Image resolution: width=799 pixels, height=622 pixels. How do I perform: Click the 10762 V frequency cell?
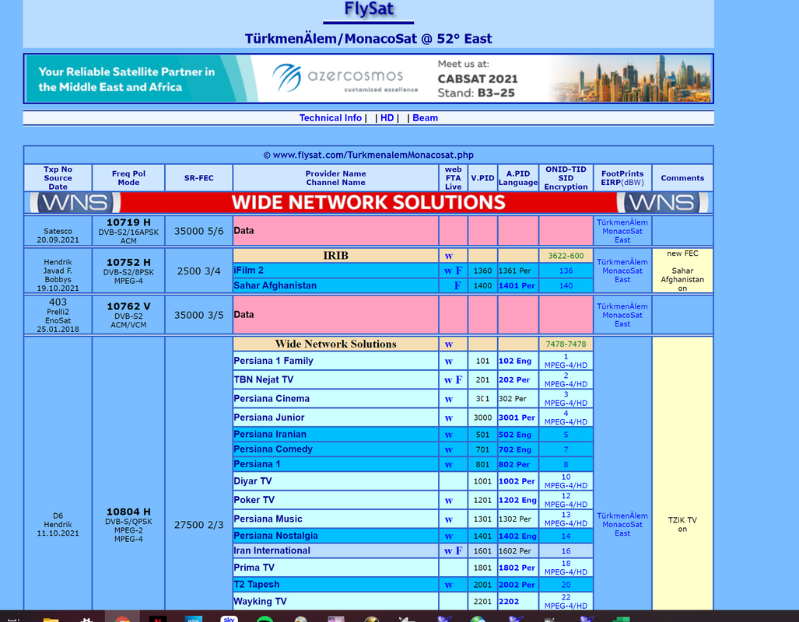click(128, 315)
